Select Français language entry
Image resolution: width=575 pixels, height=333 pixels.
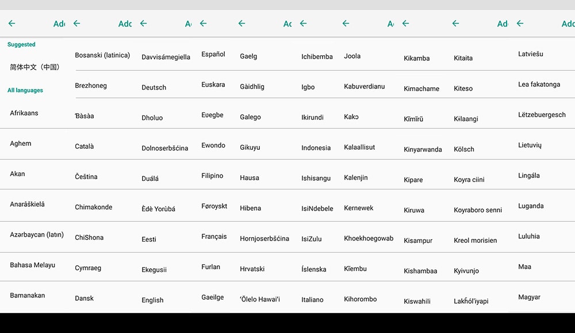214,237
